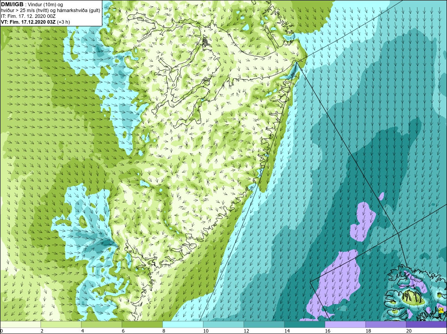Click the 14–16 m/s dark teal legend swatch
Screen dimensions: 447x334
pos(304,325)
